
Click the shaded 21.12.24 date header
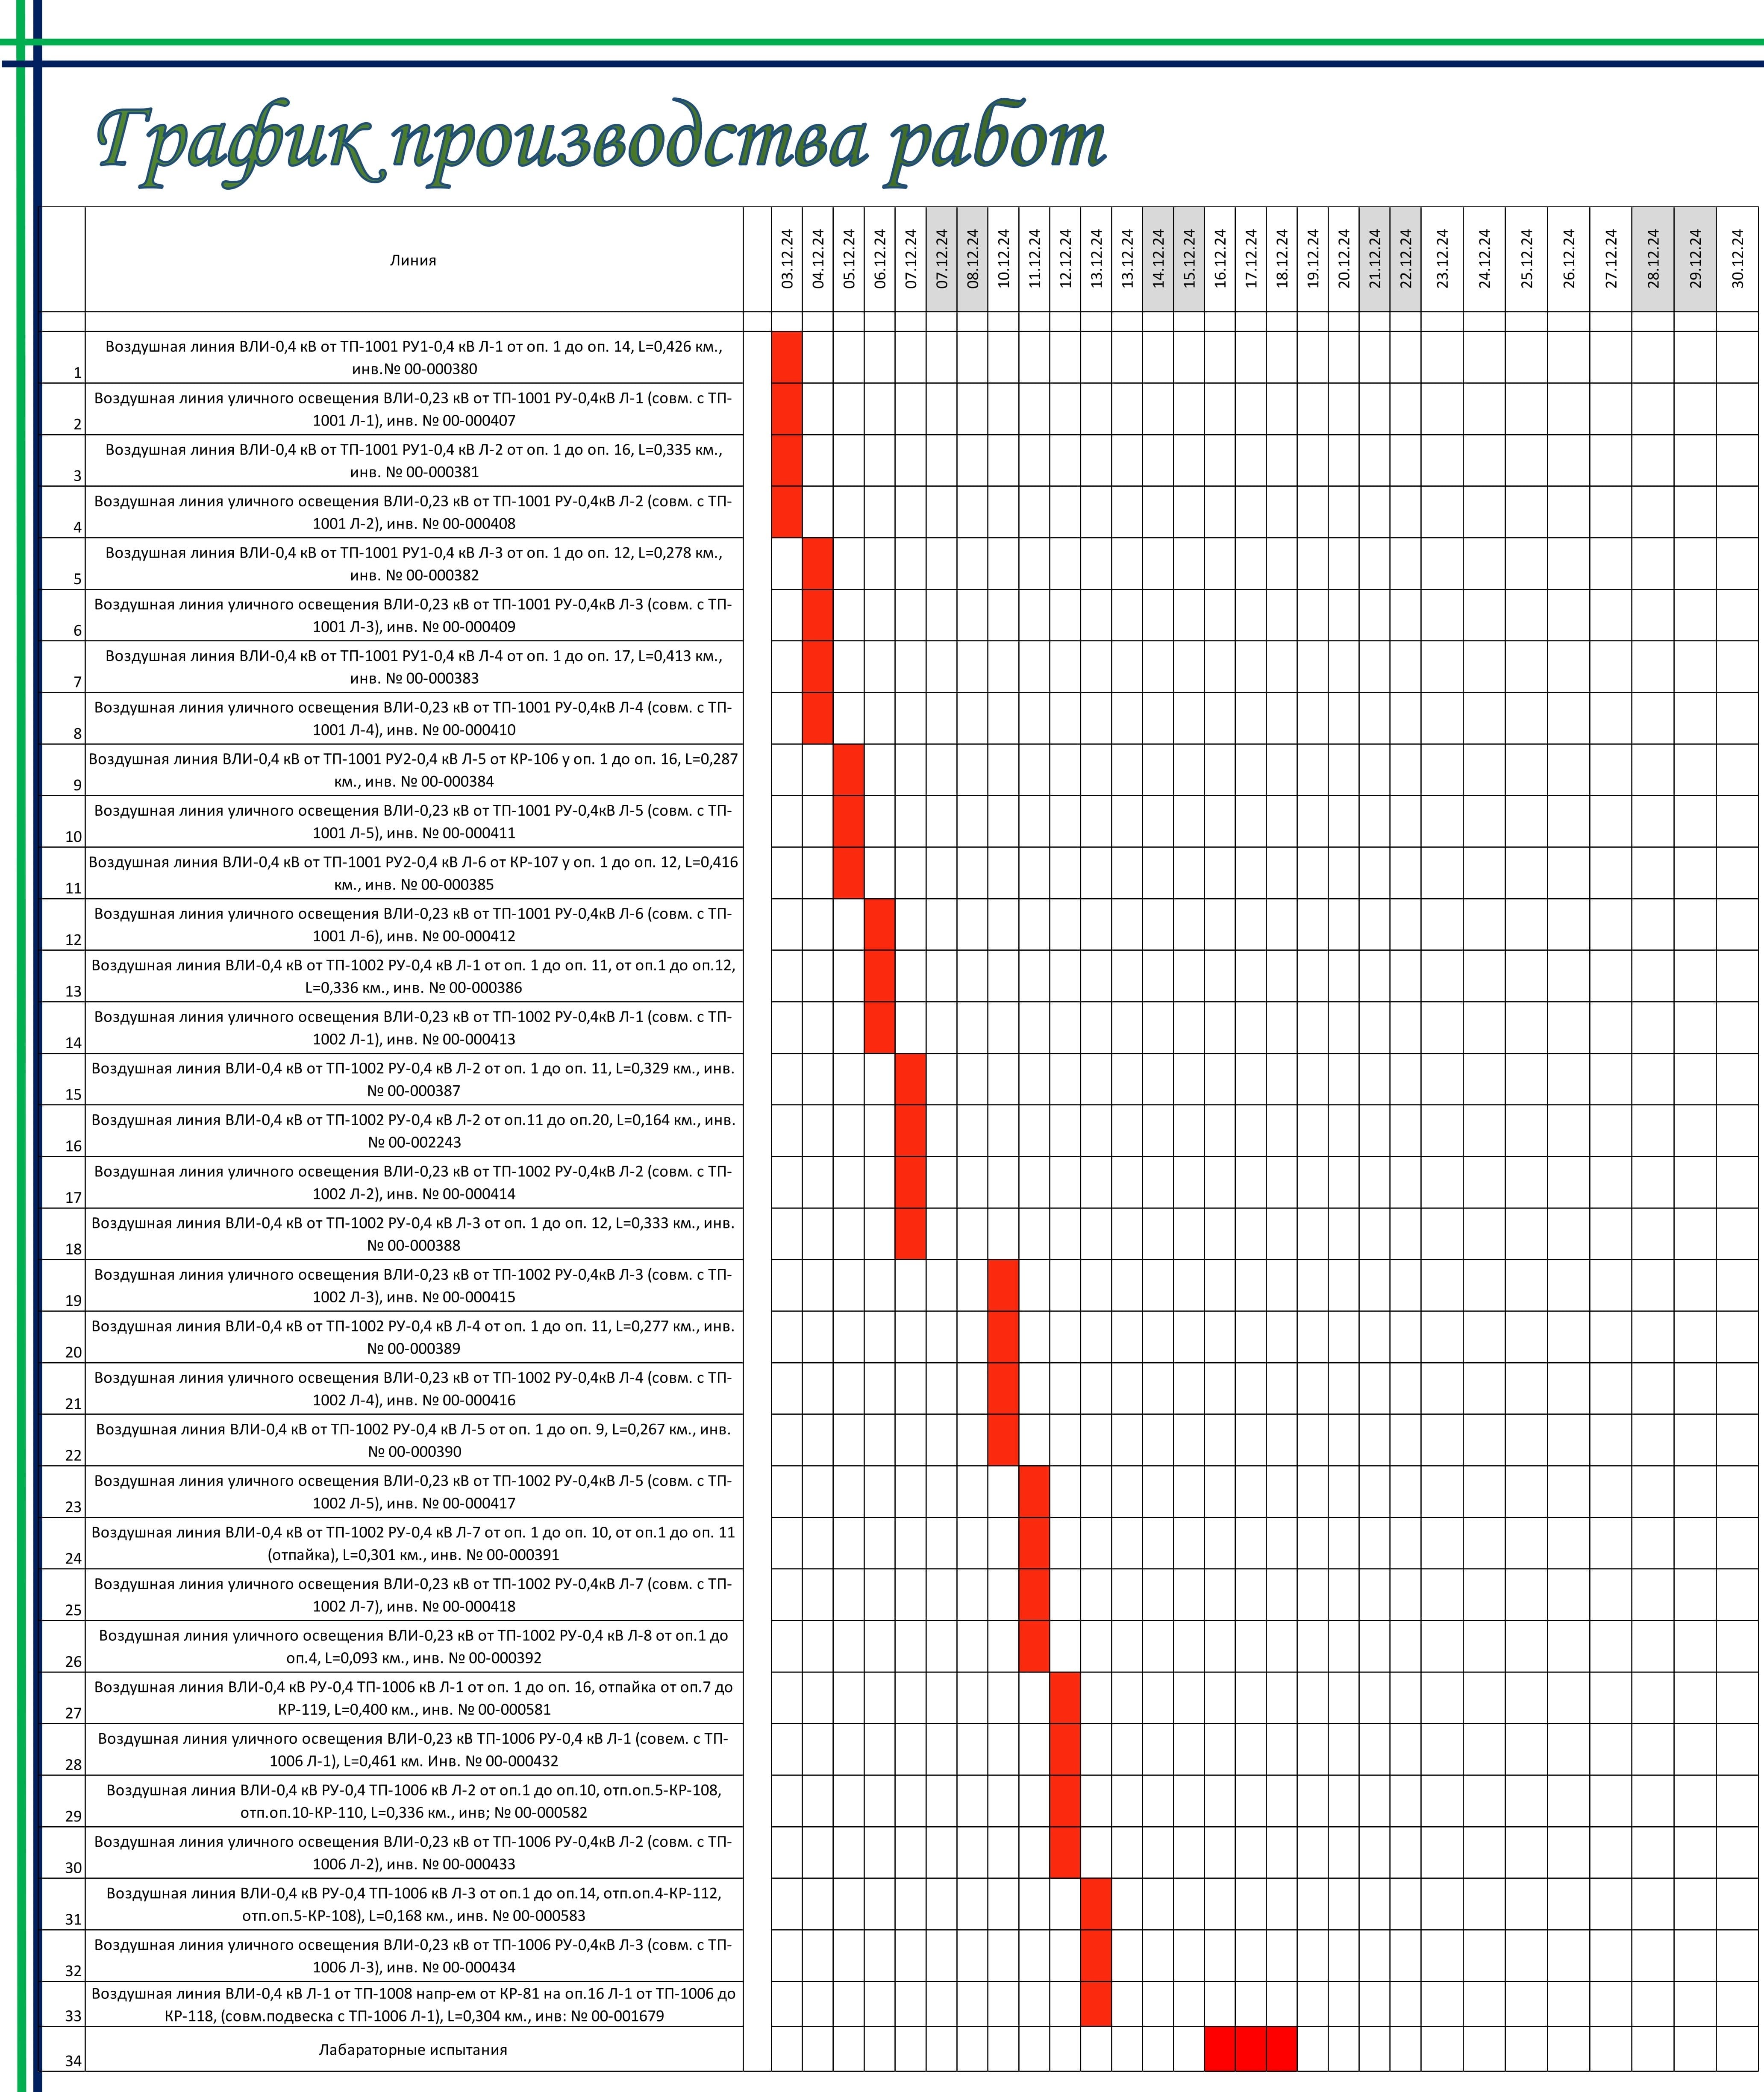point(1376,260)
